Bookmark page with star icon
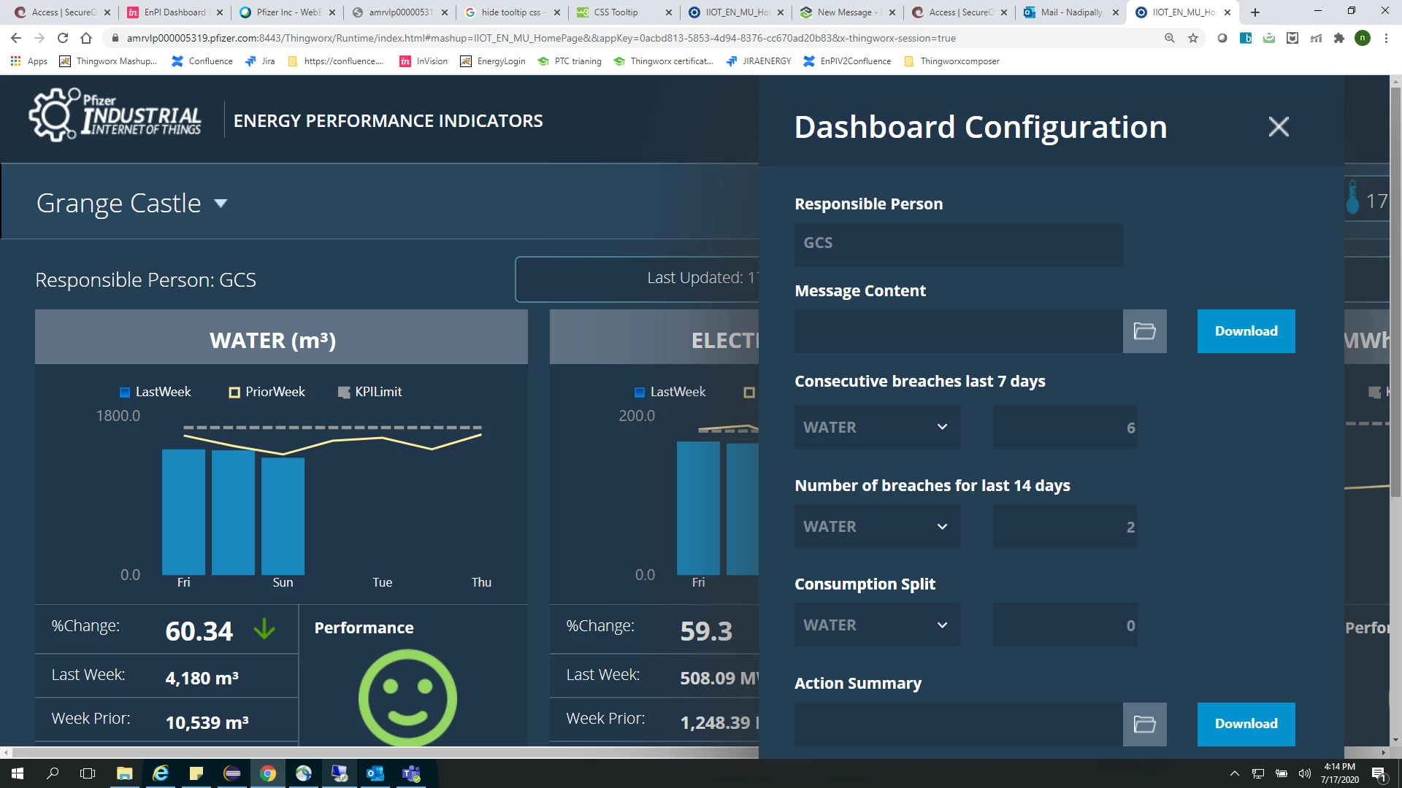Screen dimensions: 1402x788 pos(1193,38)
